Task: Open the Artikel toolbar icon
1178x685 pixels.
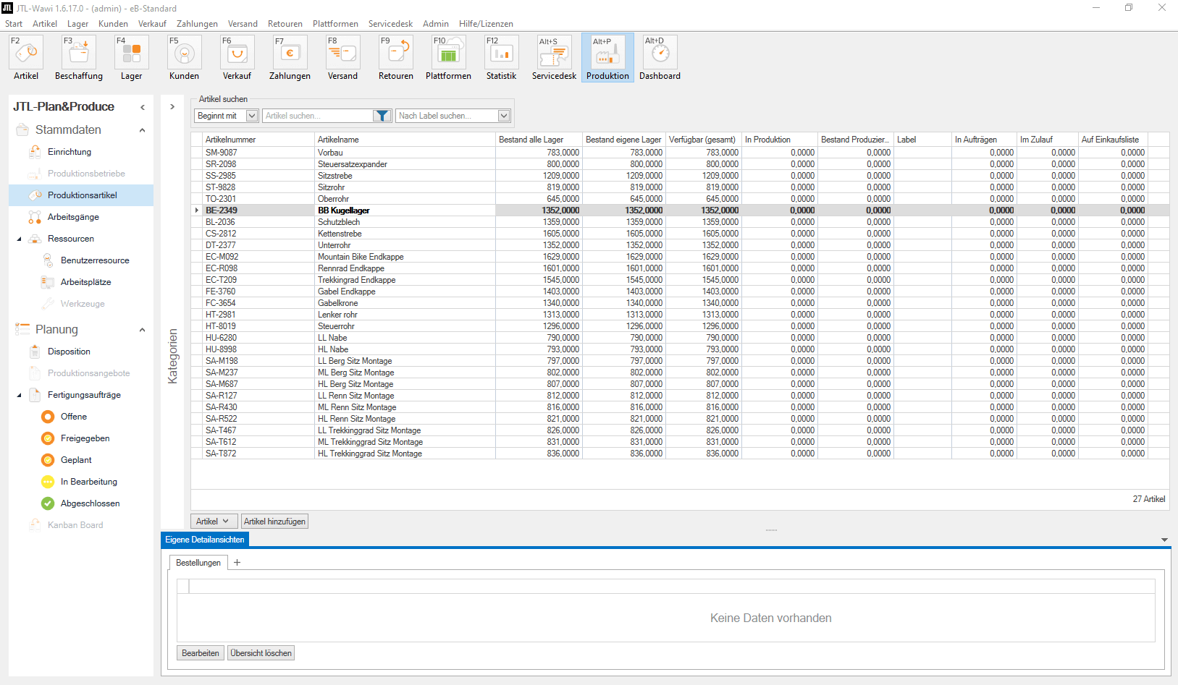Action: click(x=26, y=54)
